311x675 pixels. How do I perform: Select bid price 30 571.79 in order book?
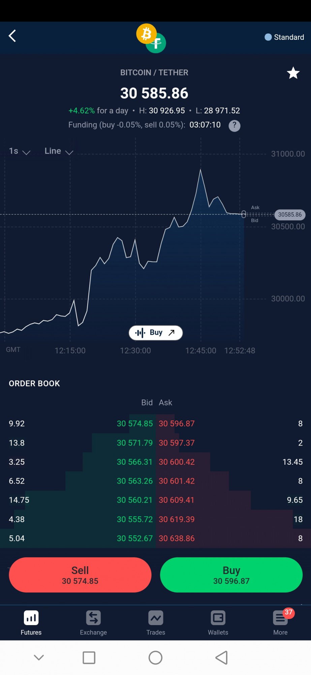[x=135, y=443]
